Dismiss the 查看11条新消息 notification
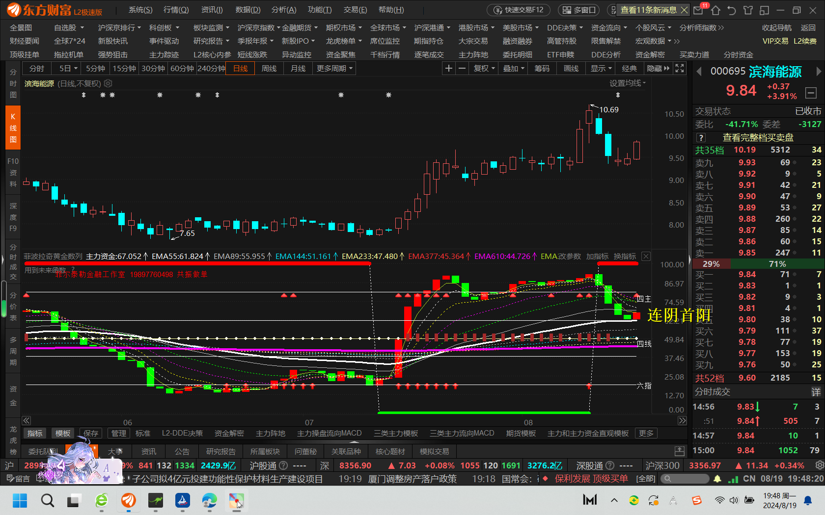 click(684, 10)
